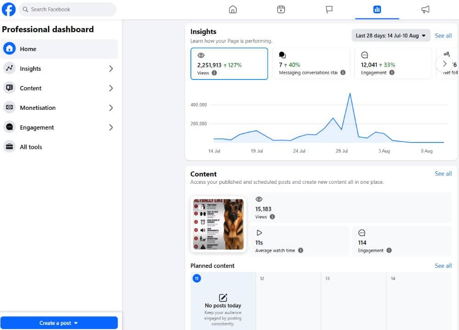The image size is (459, 330).
Task: Click info icon beside 12,041 Engagement
Action: pyautogui.click(x=392, y=73)
